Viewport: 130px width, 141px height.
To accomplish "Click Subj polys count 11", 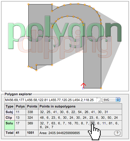I will 18,112.
